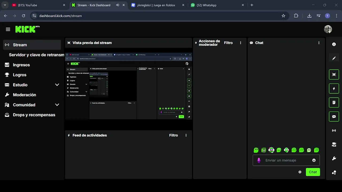The width and height of the screenshot is (342, 192).
Task: Switch to the ¡Arreglalo! Roblox tab
Action: coord(158,5)
